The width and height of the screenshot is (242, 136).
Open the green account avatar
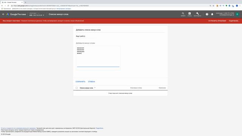(x=237, y=14)
